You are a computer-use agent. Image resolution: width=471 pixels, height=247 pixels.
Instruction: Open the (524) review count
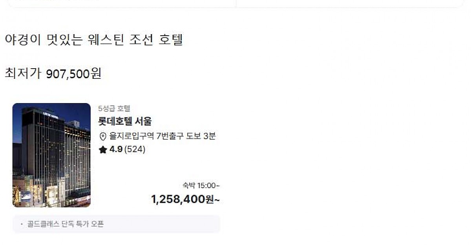tap(135, 149)
